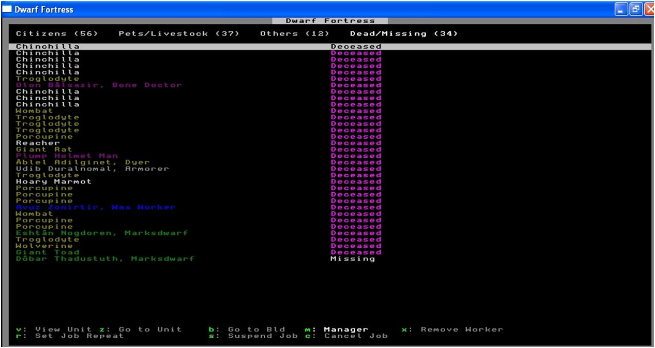
Task: Choose Udib Duralnomal, Armorer
Action: coord(93,169)
